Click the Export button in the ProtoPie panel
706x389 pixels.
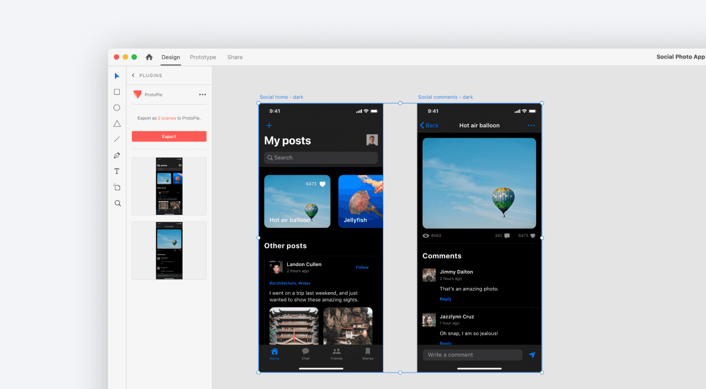(x=169, y=136)
